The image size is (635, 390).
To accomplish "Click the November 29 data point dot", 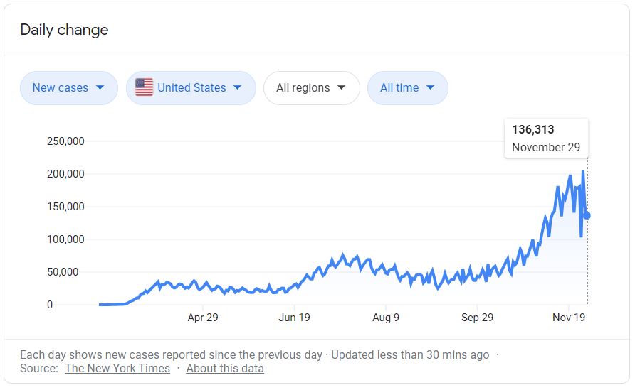I will pos(587,215).
